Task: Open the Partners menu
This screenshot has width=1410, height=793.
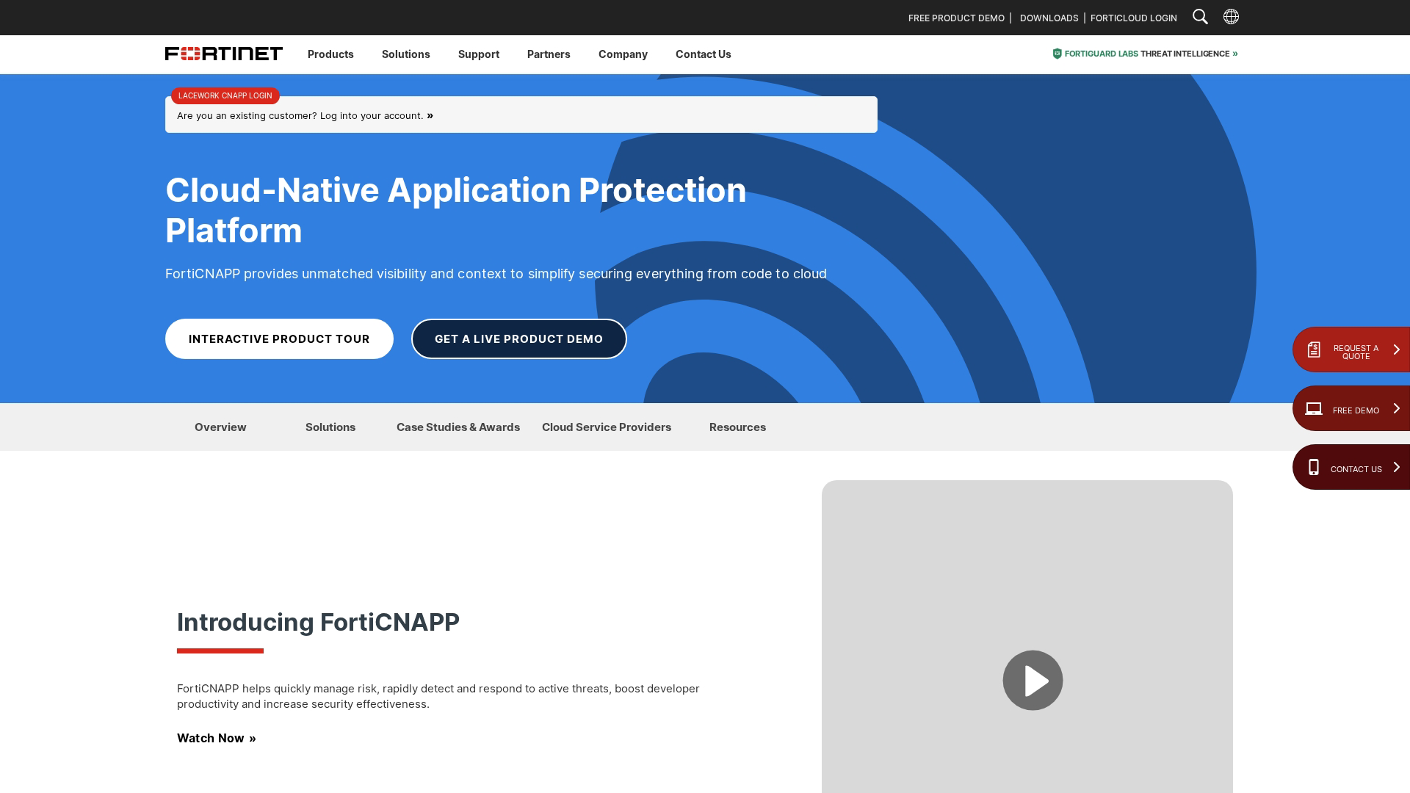Action: click(x=549, y=54)
